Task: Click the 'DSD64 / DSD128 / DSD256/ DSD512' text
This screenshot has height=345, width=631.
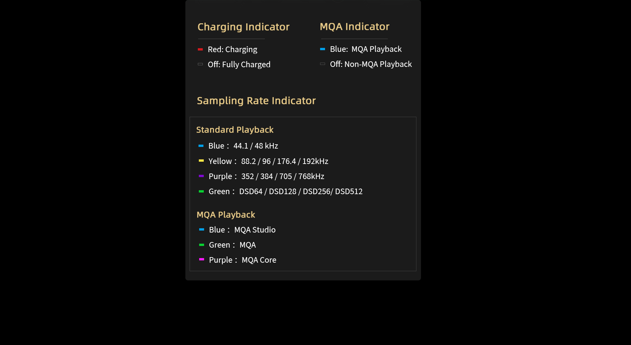Action: pyautogui.click(x=301, y=192)
